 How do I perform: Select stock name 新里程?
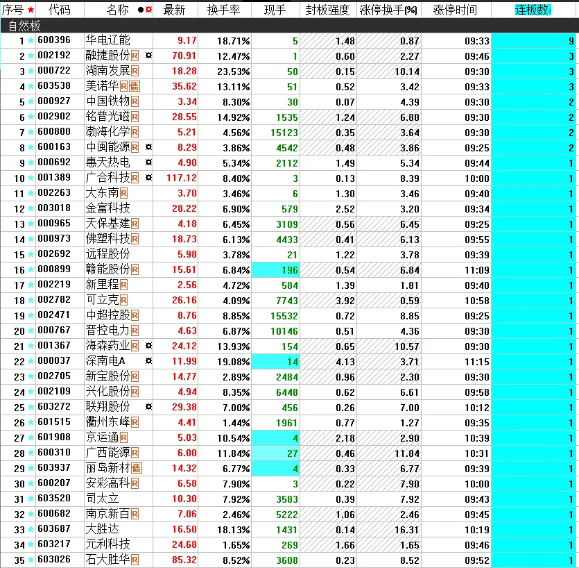coord(103,285)
